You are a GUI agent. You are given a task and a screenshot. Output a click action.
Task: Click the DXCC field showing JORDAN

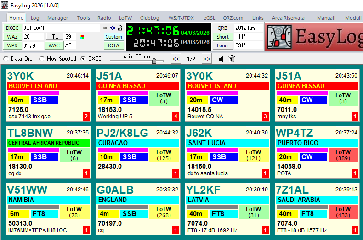click(x=62, y=28)
